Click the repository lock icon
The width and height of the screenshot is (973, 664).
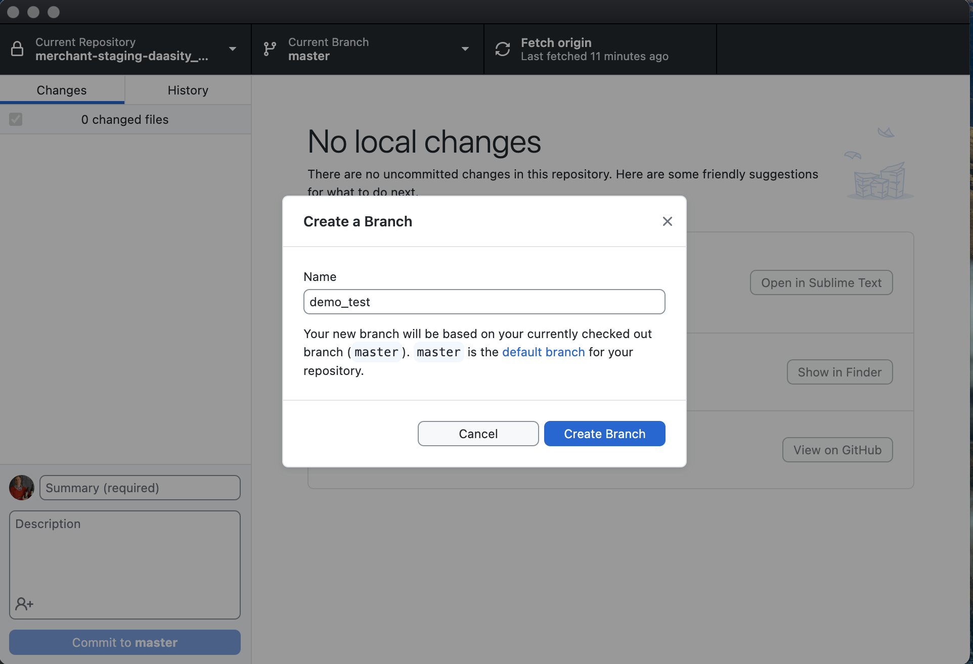tap(17, 49)
